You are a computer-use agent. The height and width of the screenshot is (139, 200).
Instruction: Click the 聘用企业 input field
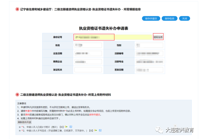click(x=88, y=62)
